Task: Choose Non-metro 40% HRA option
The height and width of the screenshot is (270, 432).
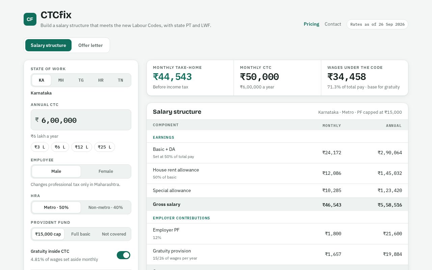Action: pyautogui.click(x=106, y=208)
